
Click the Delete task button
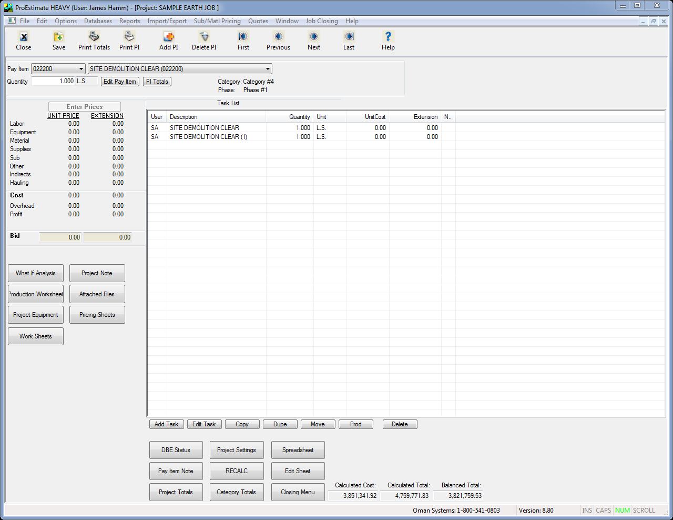click(400, 424)
